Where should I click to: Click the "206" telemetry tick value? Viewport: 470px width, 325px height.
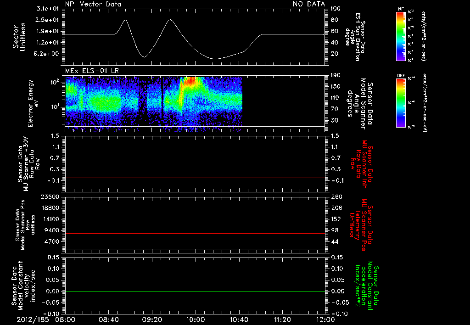point(336,208)
